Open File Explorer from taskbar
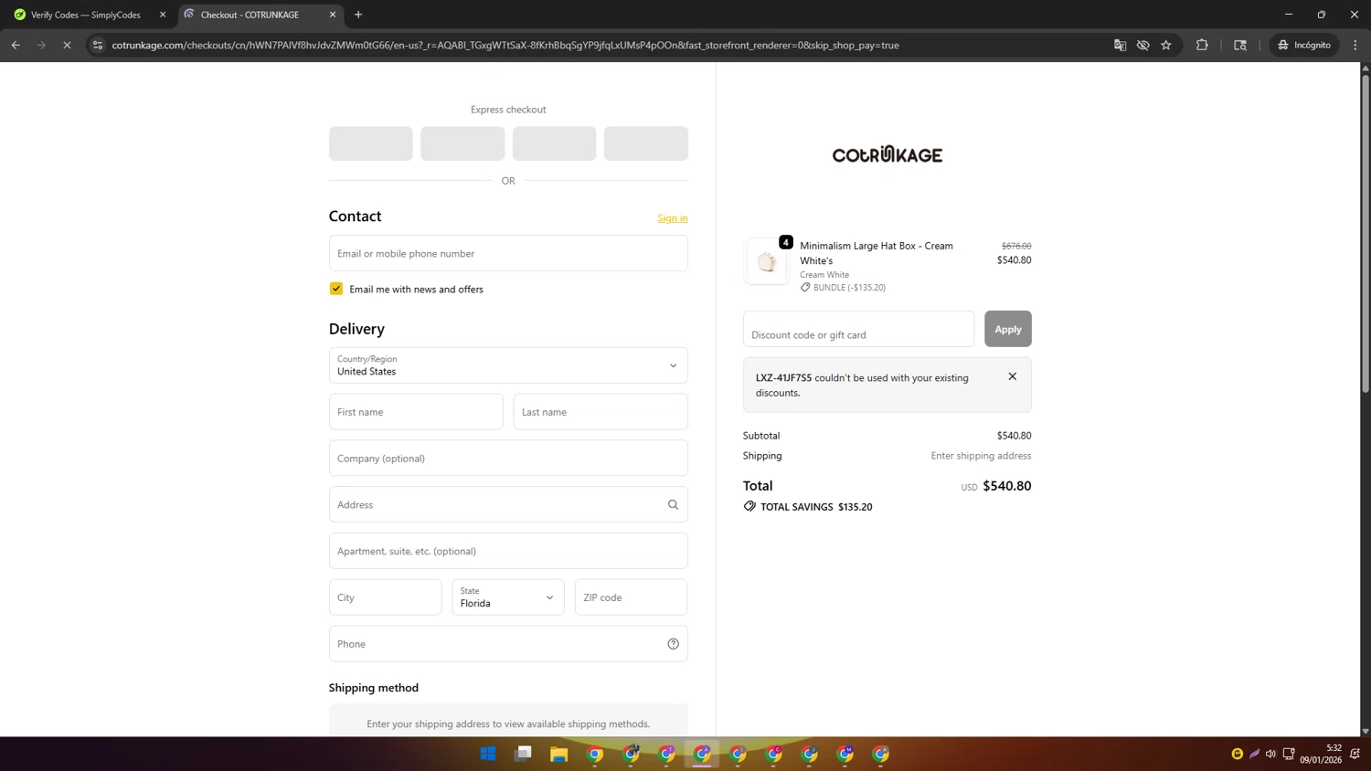 558,754
